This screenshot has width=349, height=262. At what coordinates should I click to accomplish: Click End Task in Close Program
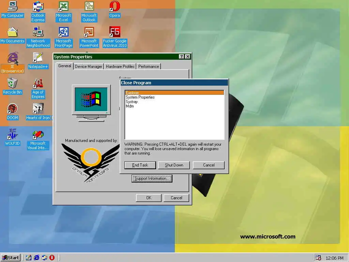(x=140, y=165)
